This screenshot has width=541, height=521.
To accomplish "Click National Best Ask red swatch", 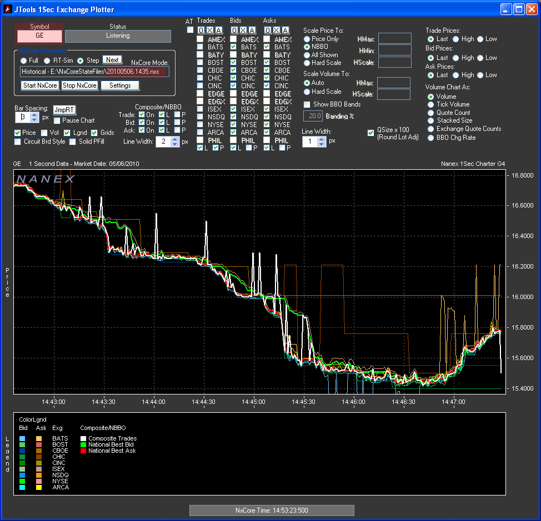I will 83,451.
